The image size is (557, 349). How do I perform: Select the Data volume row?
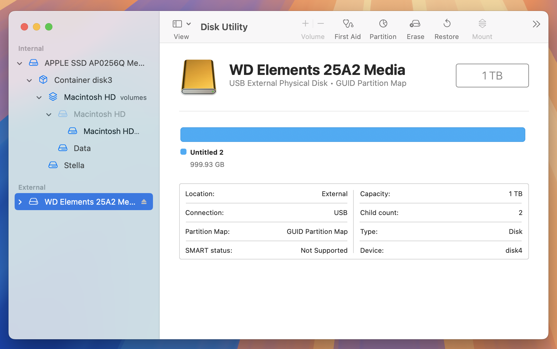tap(84, 148)
